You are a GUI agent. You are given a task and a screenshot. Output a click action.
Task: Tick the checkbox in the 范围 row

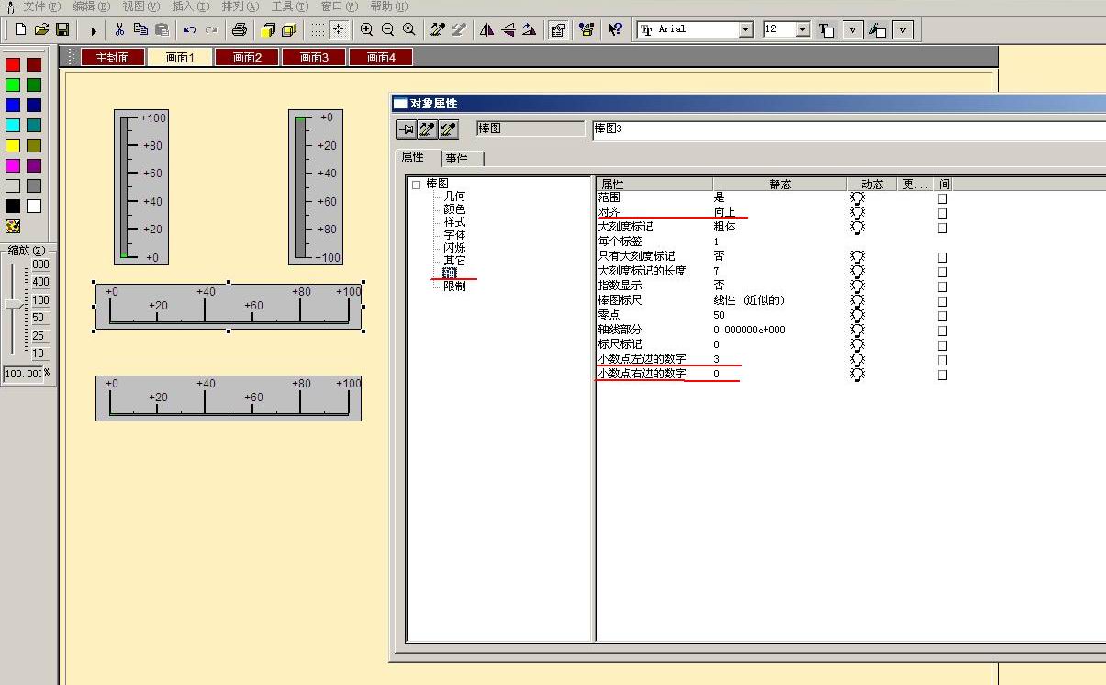pyautogui.click(x=943, y=198)
